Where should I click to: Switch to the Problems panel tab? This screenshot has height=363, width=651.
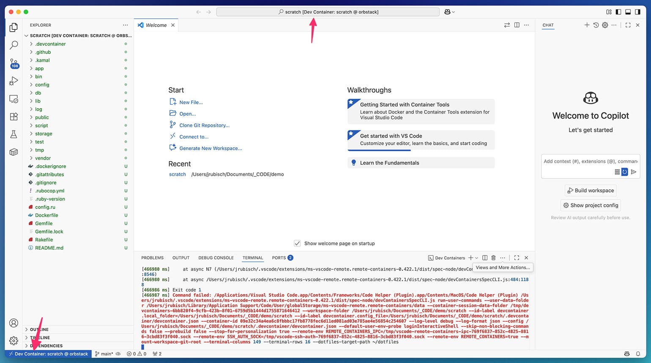pyautogui.click(x=152, y=258)
